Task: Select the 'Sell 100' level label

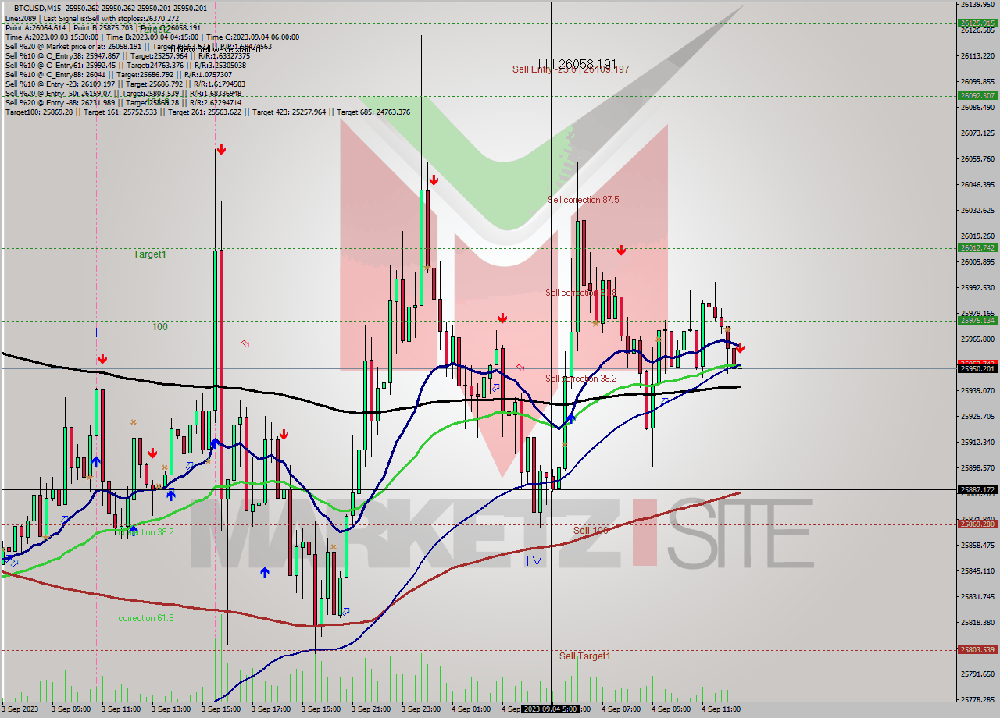Action: click(x=591, y=531)
